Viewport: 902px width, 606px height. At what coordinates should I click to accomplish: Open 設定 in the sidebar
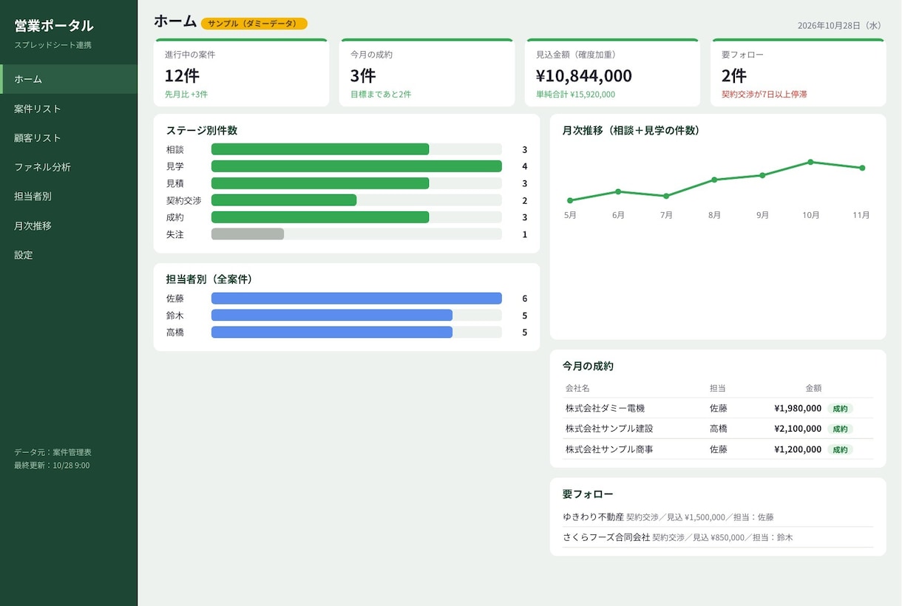click(69, 255)
